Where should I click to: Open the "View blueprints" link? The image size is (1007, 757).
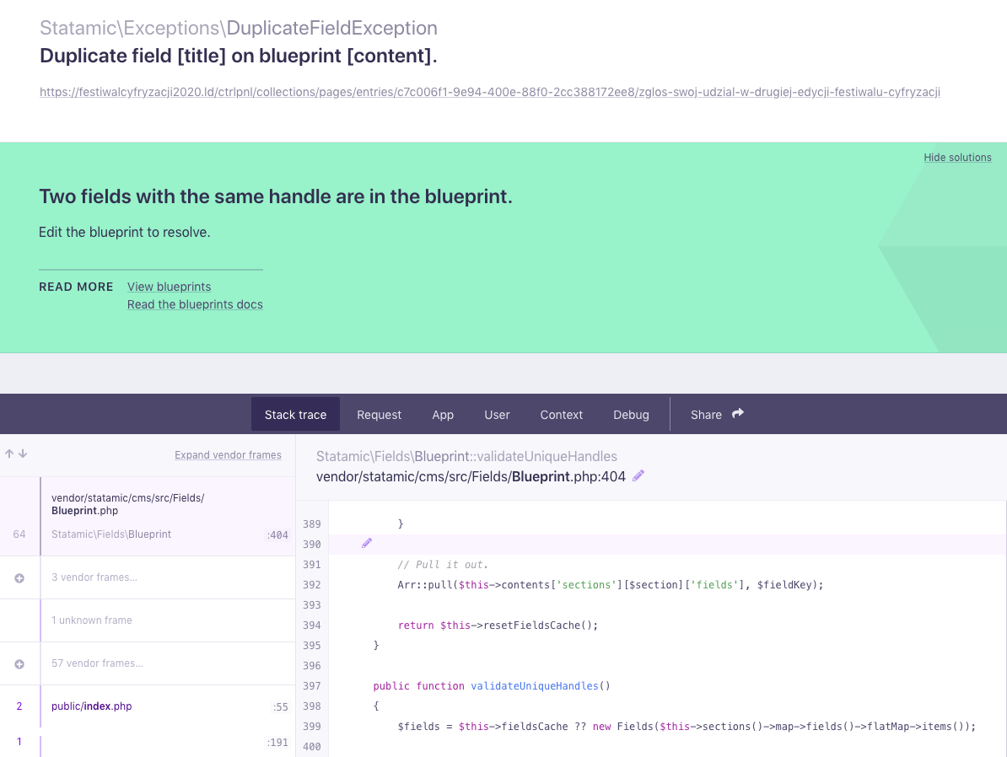(x=169, y=287)
